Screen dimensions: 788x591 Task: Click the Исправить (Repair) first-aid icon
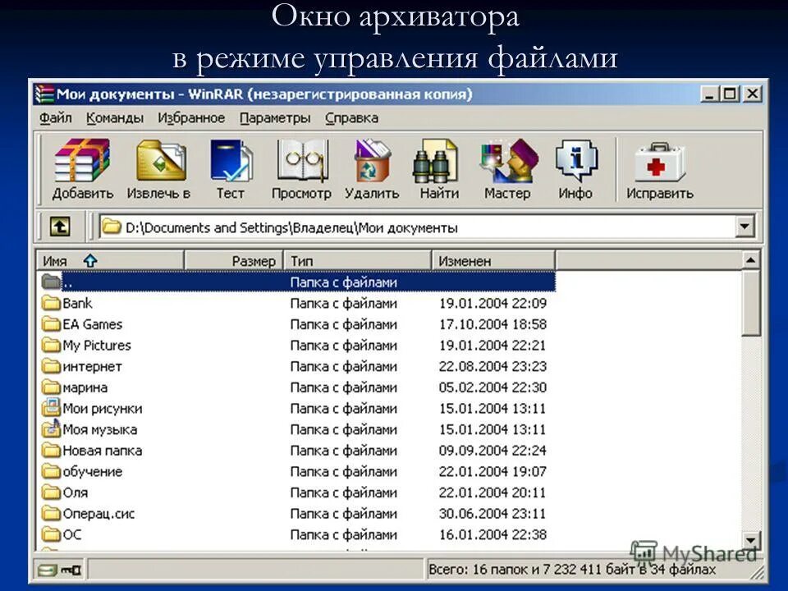coord(659,162)
